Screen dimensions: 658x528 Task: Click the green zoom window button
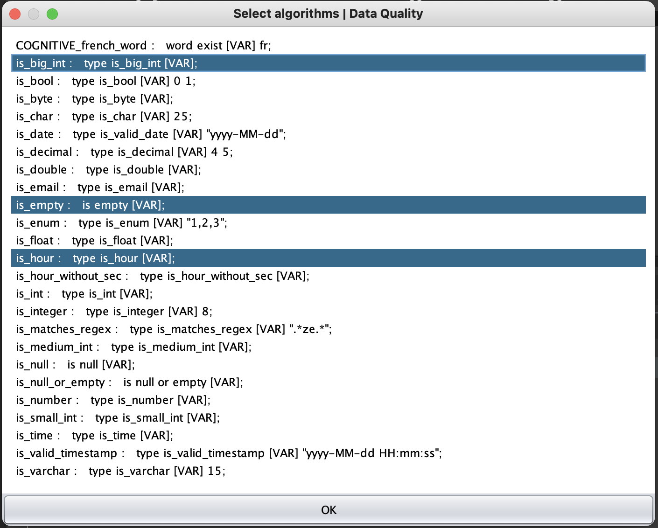click(x=52, y=14)
